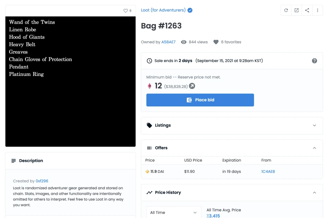Screen dimensions: 324x218
Task: Click the share icon
Action: 307,10
